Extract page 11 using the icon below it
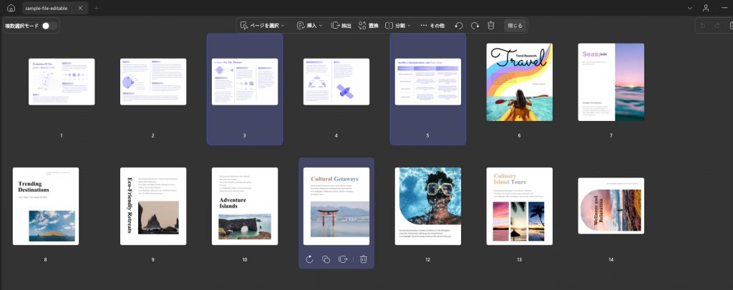Viewport: 733px width, 290px height. point(343,259)
